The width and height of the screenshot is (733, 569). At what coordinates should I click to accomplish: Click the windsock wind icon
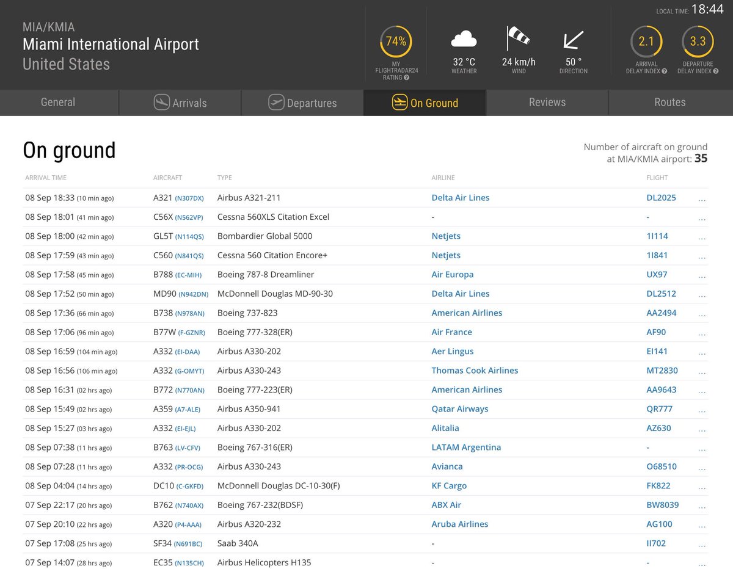coord(519,38)
